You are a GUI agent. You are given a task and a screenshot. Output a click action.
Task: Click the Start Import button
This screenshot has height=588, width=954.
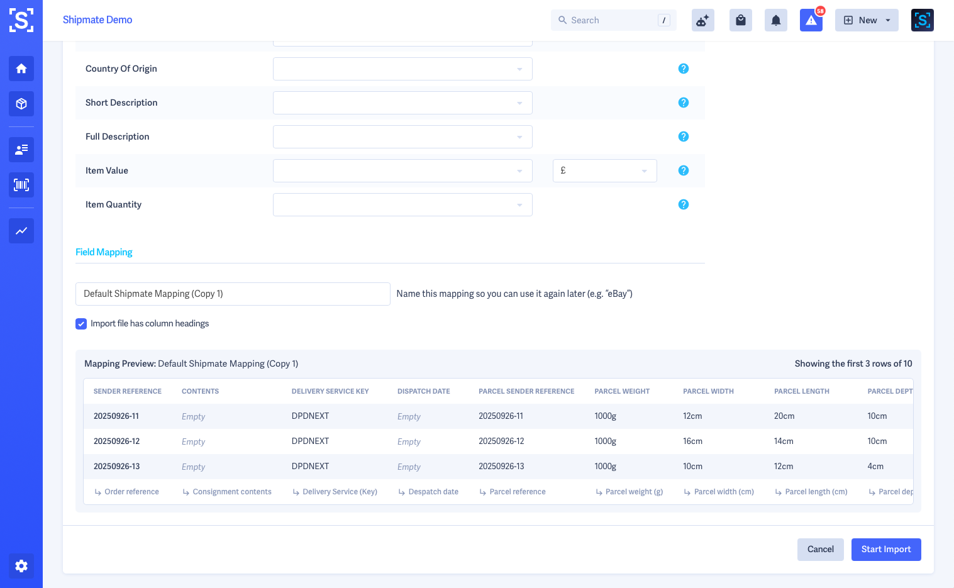pyautogui.click(x=885, y=549)
